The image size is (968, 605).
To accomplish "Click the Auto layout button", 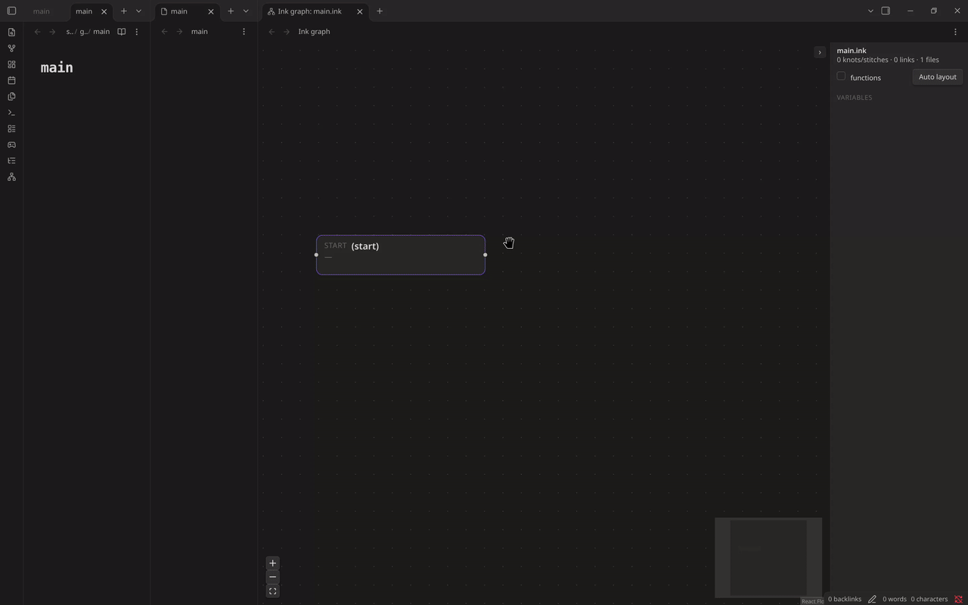I will [x=937, y=77].
